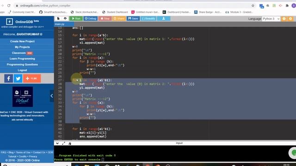Screen dimensions: 296x166
Task: Save the code using the Save button
Action: point(133,18)
